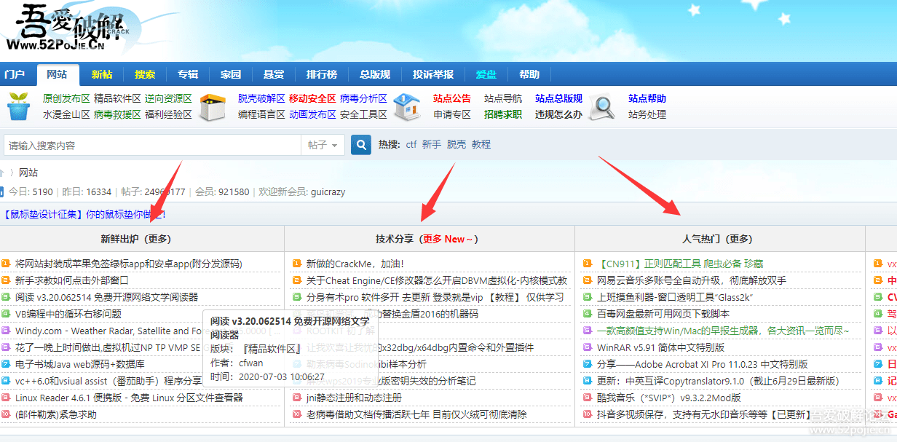Screen dimensions: 897x442
Task: Click the magnifier icon beside 站点帮助
Action: (x=602, y=106)
